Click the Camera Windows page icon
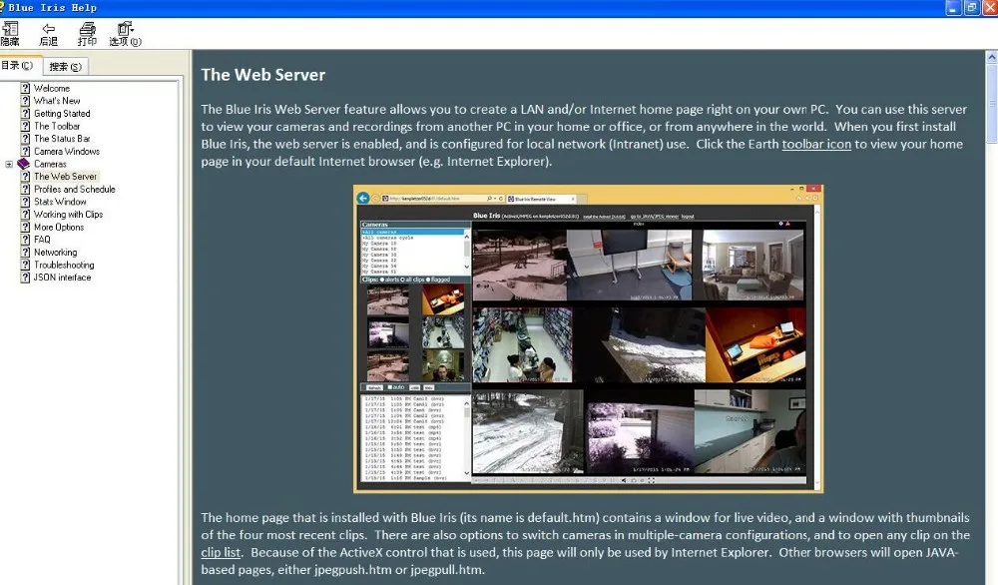Image resolution: width=998 pixels, height=585 pixels. pos(26,152)
